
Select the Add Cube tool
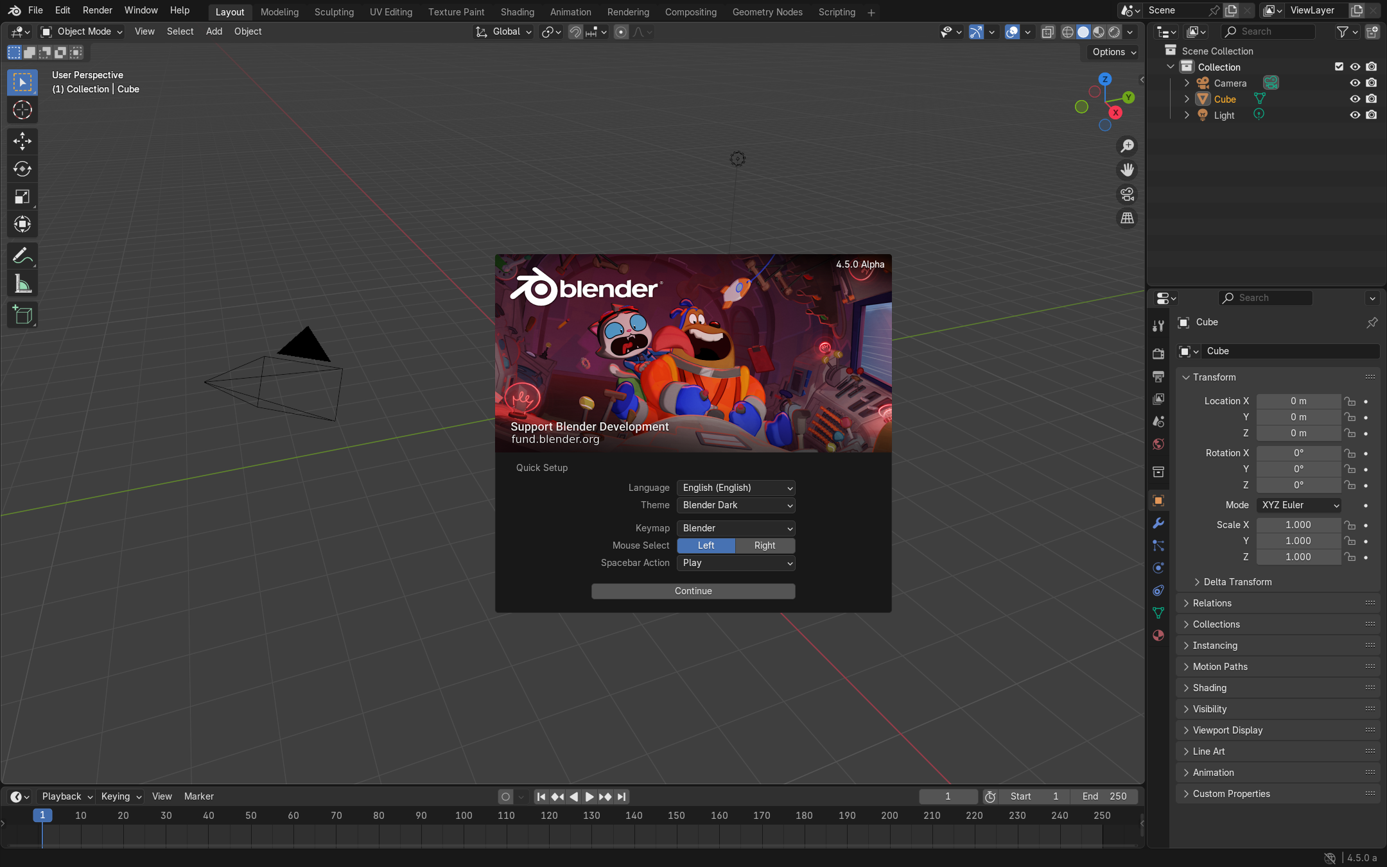click(22, 315)
